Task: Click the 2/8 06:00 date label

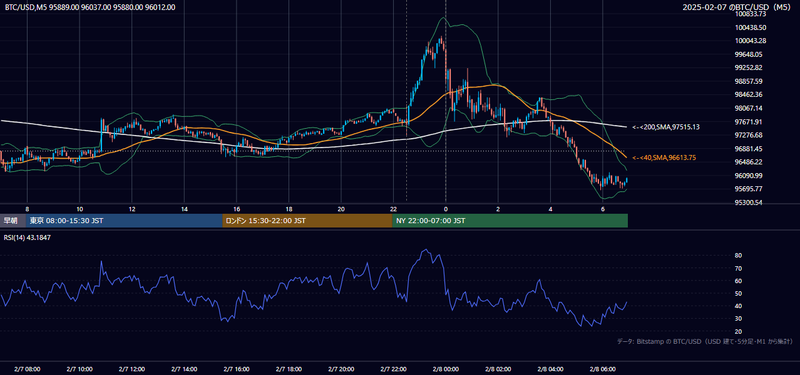Action: coord(602,369)
